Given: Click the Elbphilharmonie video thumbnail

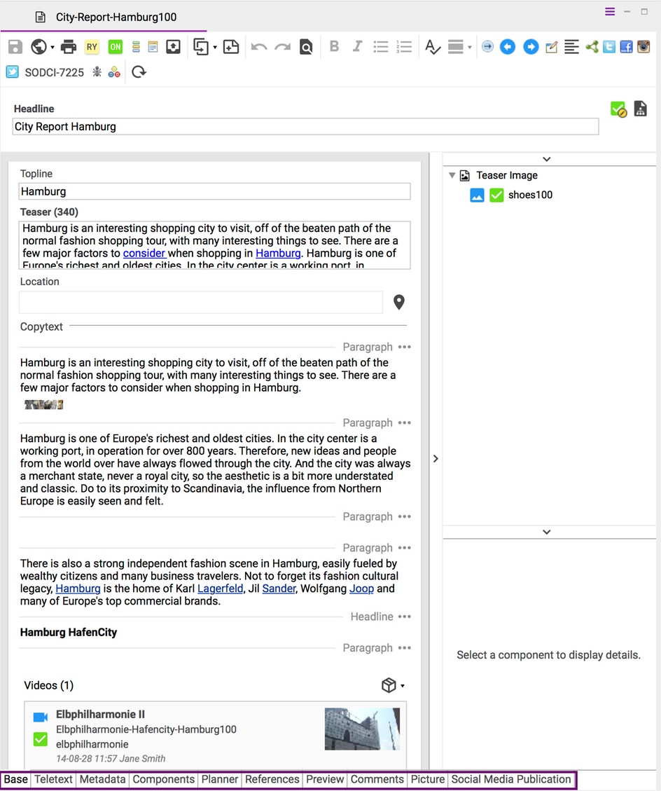Looking at the screenshot, I should [362, 729].
